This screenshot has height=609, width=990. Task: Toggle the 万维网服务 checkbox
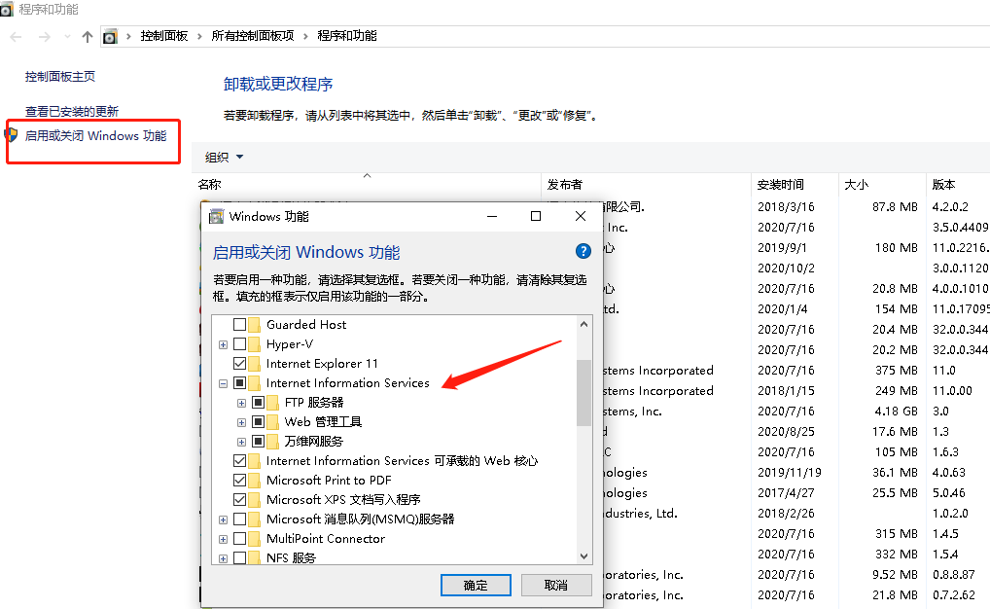pos(259,441)
